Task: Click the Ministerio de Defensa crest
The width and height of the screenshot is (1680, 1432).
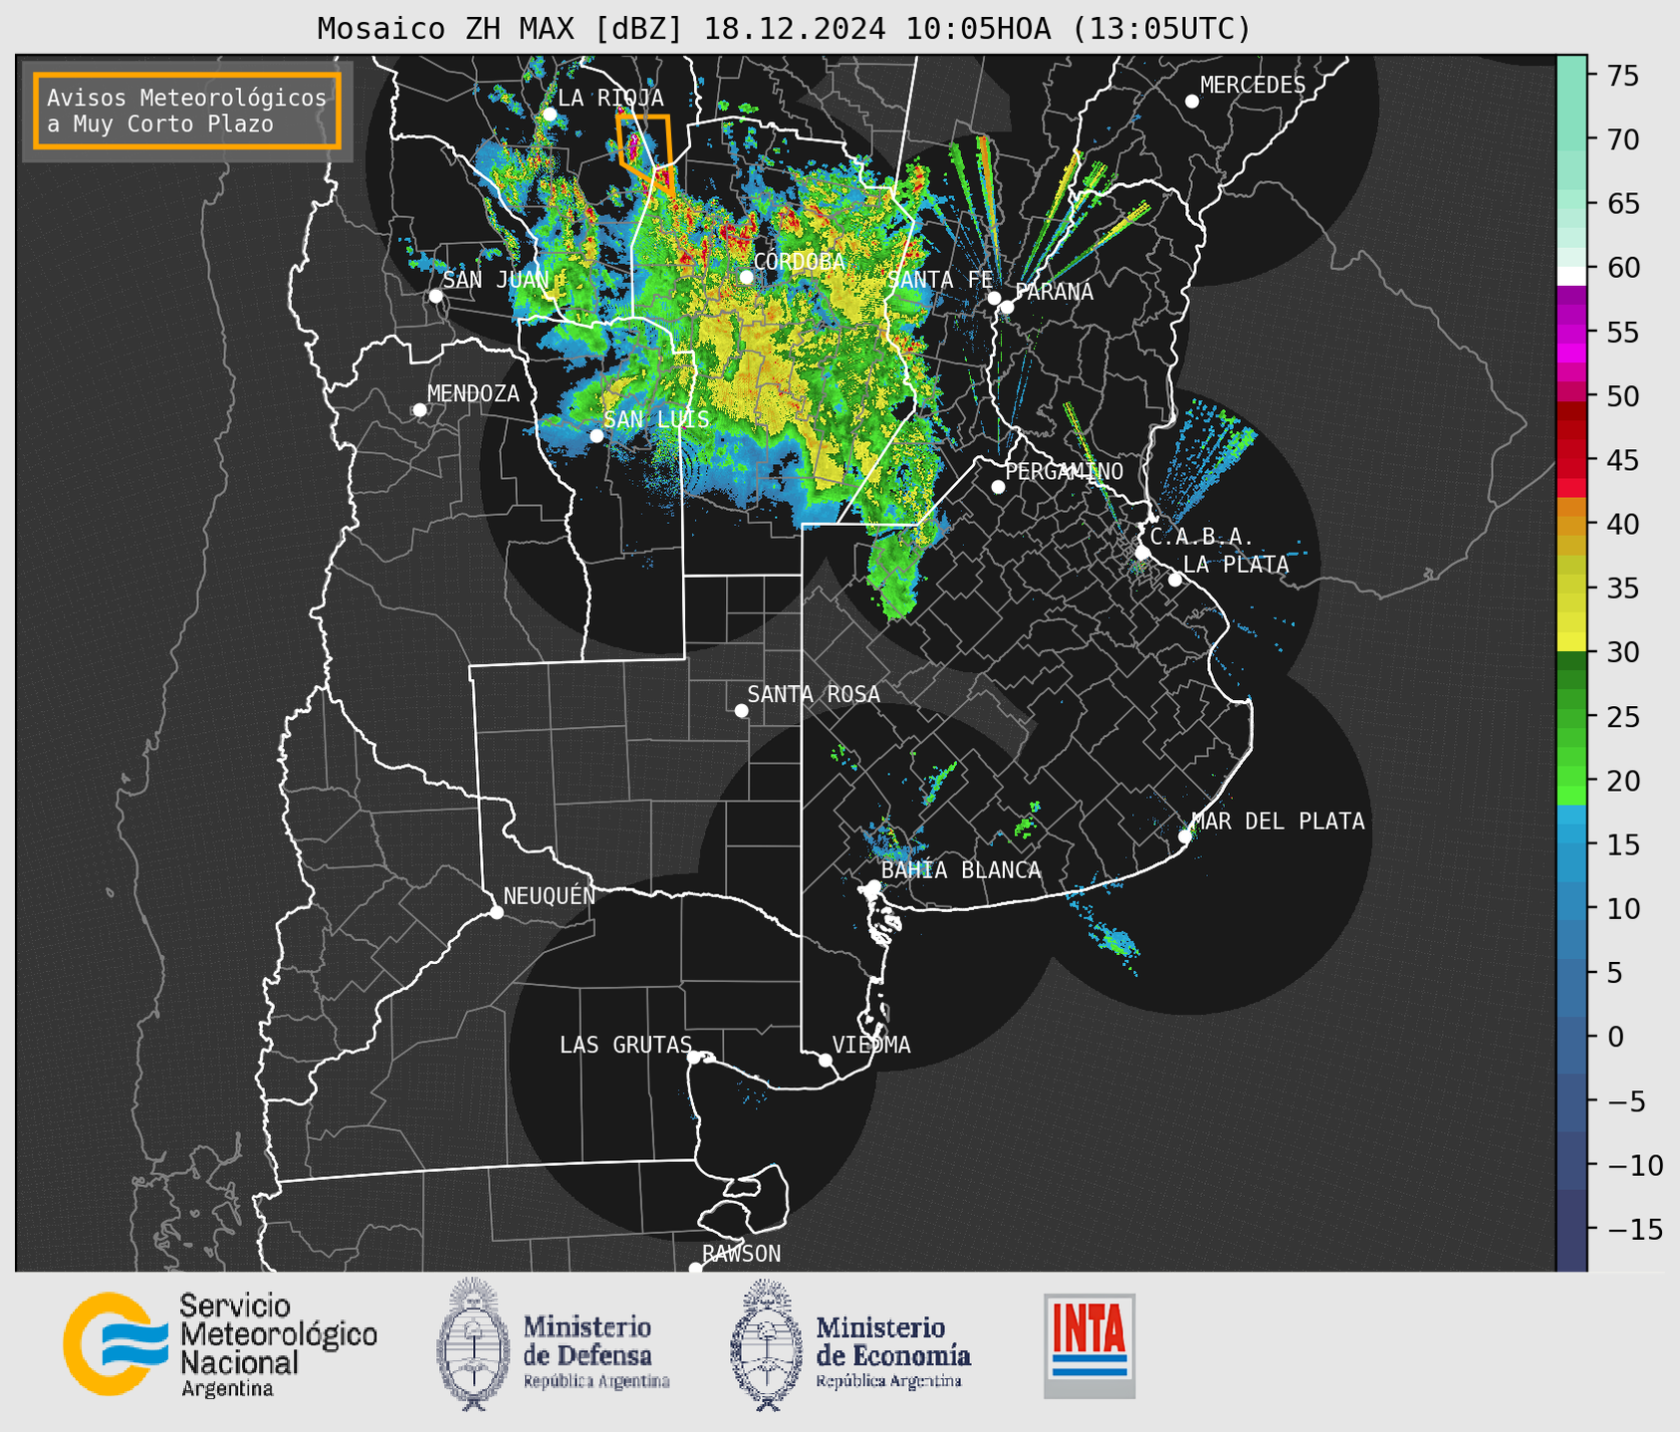Action: click(473, 1343)
